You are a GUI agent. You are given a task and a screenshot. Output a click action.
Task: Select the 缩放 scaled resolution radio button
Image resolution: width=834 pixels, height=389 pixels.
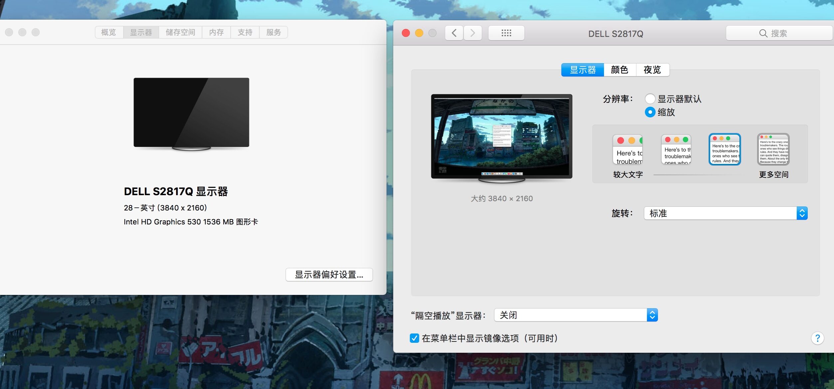click(650, 112)
